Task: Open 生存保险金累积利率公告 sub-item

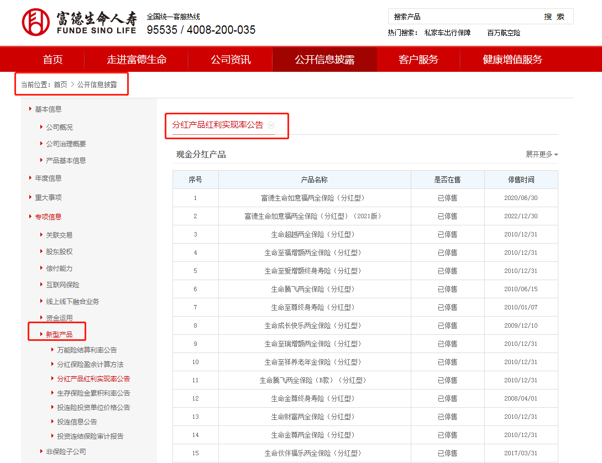Action: pyautogui.click(x=93, y=393)
